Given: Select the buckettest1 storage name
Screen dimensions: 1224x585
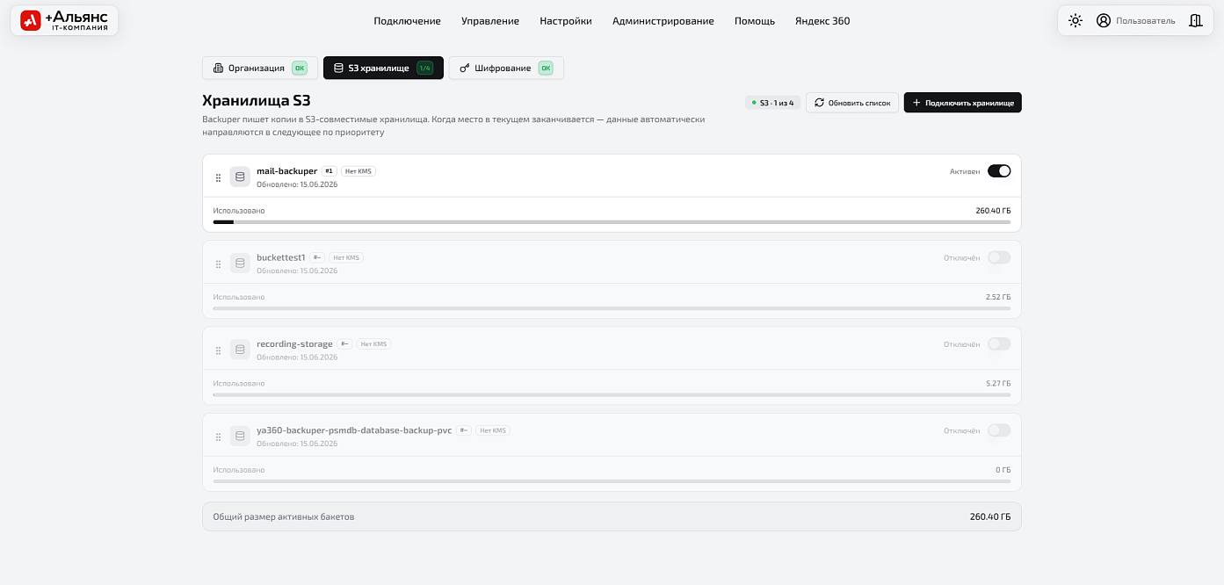Looking at the screenshot, I should 280,257.
